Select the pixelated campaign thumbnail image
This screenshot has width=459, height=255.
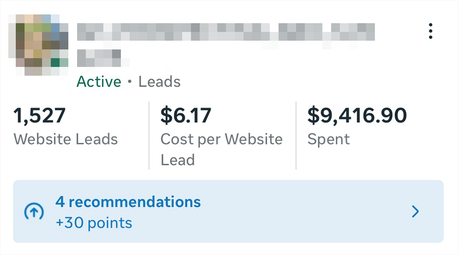(x=39, y=44)
